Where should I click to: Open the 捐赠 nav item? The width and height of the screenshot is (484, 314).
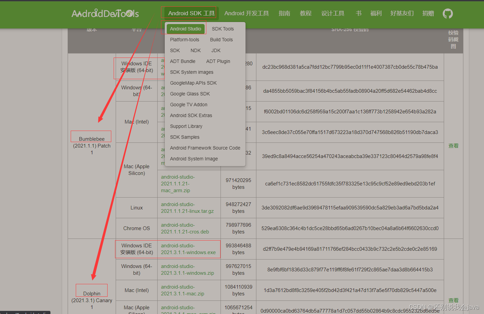coord(428,14)
